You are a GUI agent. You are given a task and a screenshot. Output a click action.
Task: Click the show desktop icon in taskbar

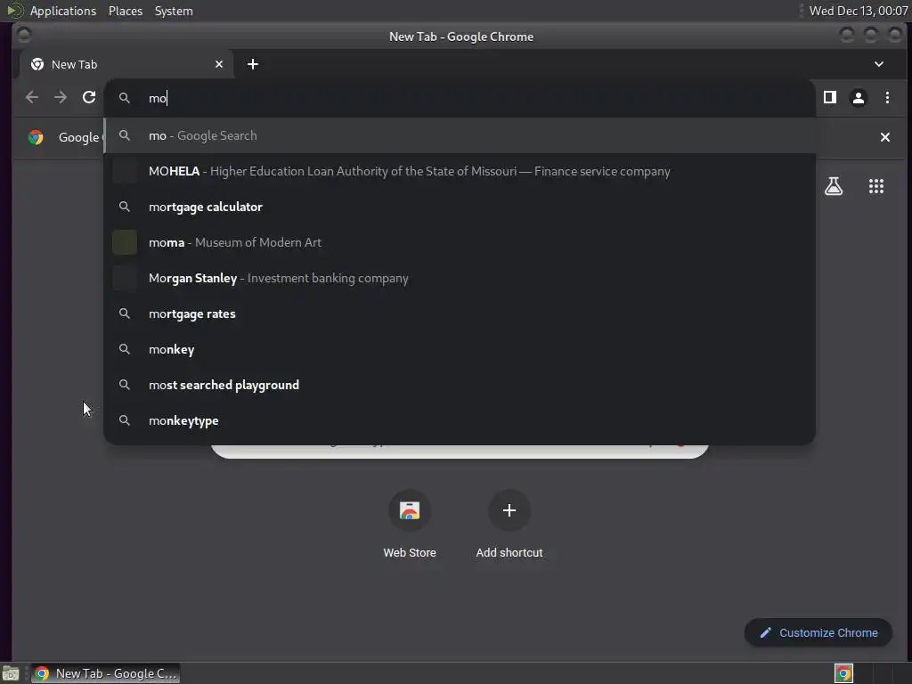point(11,673)
